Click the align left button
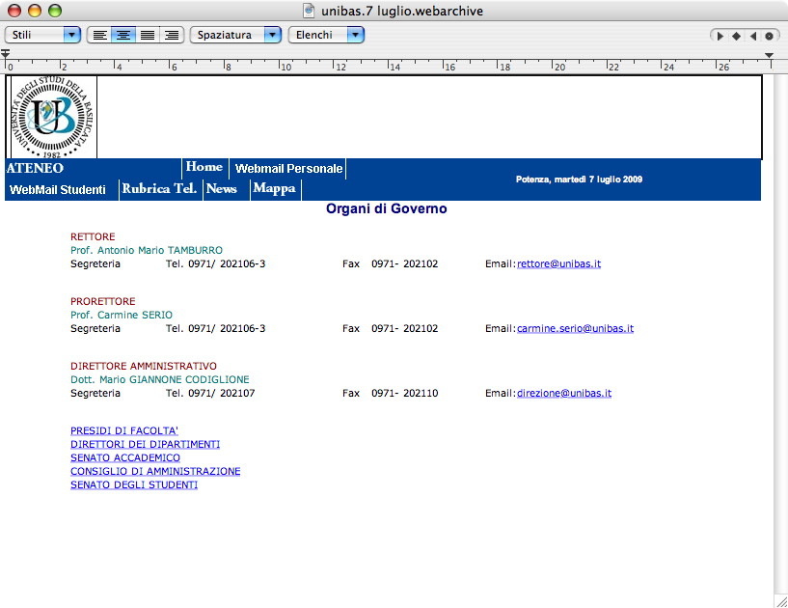This screenshot has height=608, width=788. (98, 35)
